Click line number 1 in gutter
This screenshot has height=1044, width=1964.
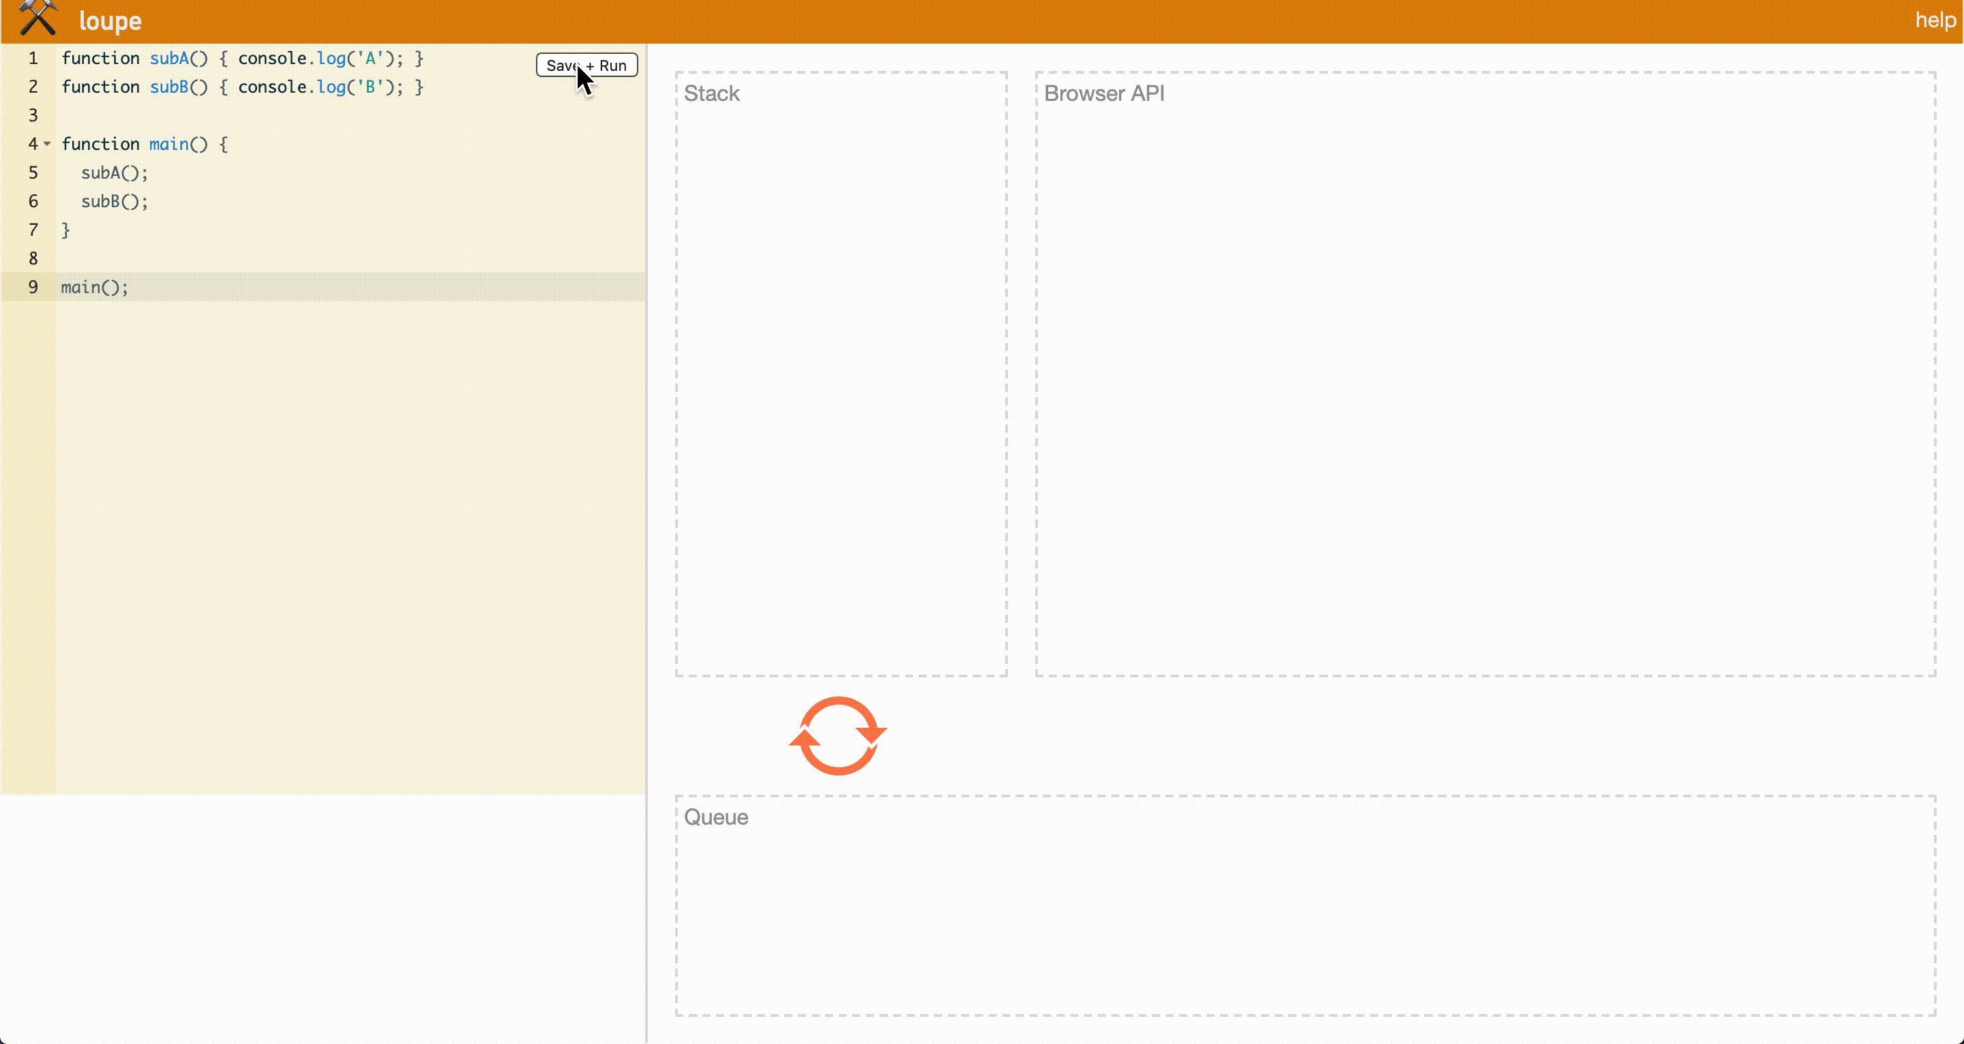[33, 59]
